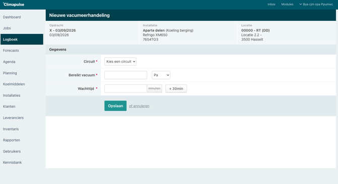Focus the Bereikt vacuum input field

[126, 75]
